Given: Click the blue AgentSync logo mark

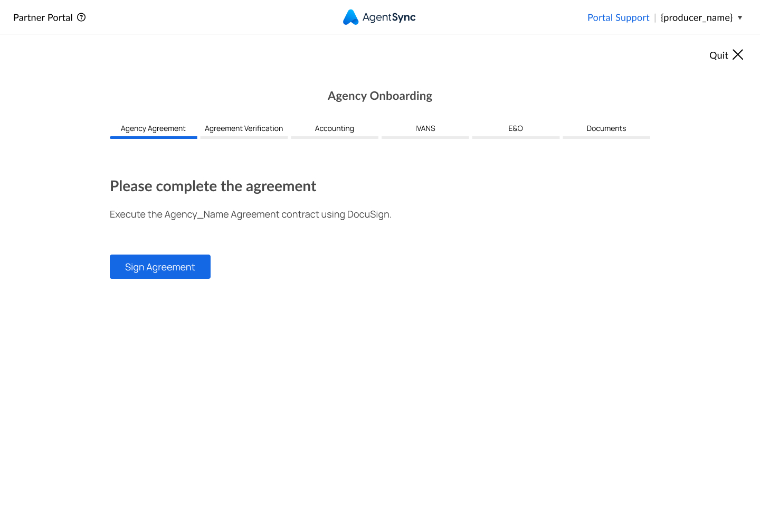Looking at the screenshot, I should tap(350, 17).
